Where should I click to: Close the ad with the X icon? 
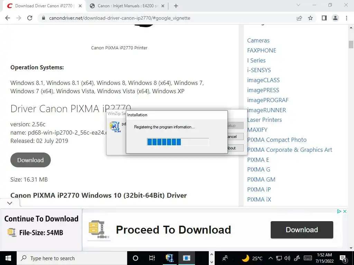(x=345, y=212)
